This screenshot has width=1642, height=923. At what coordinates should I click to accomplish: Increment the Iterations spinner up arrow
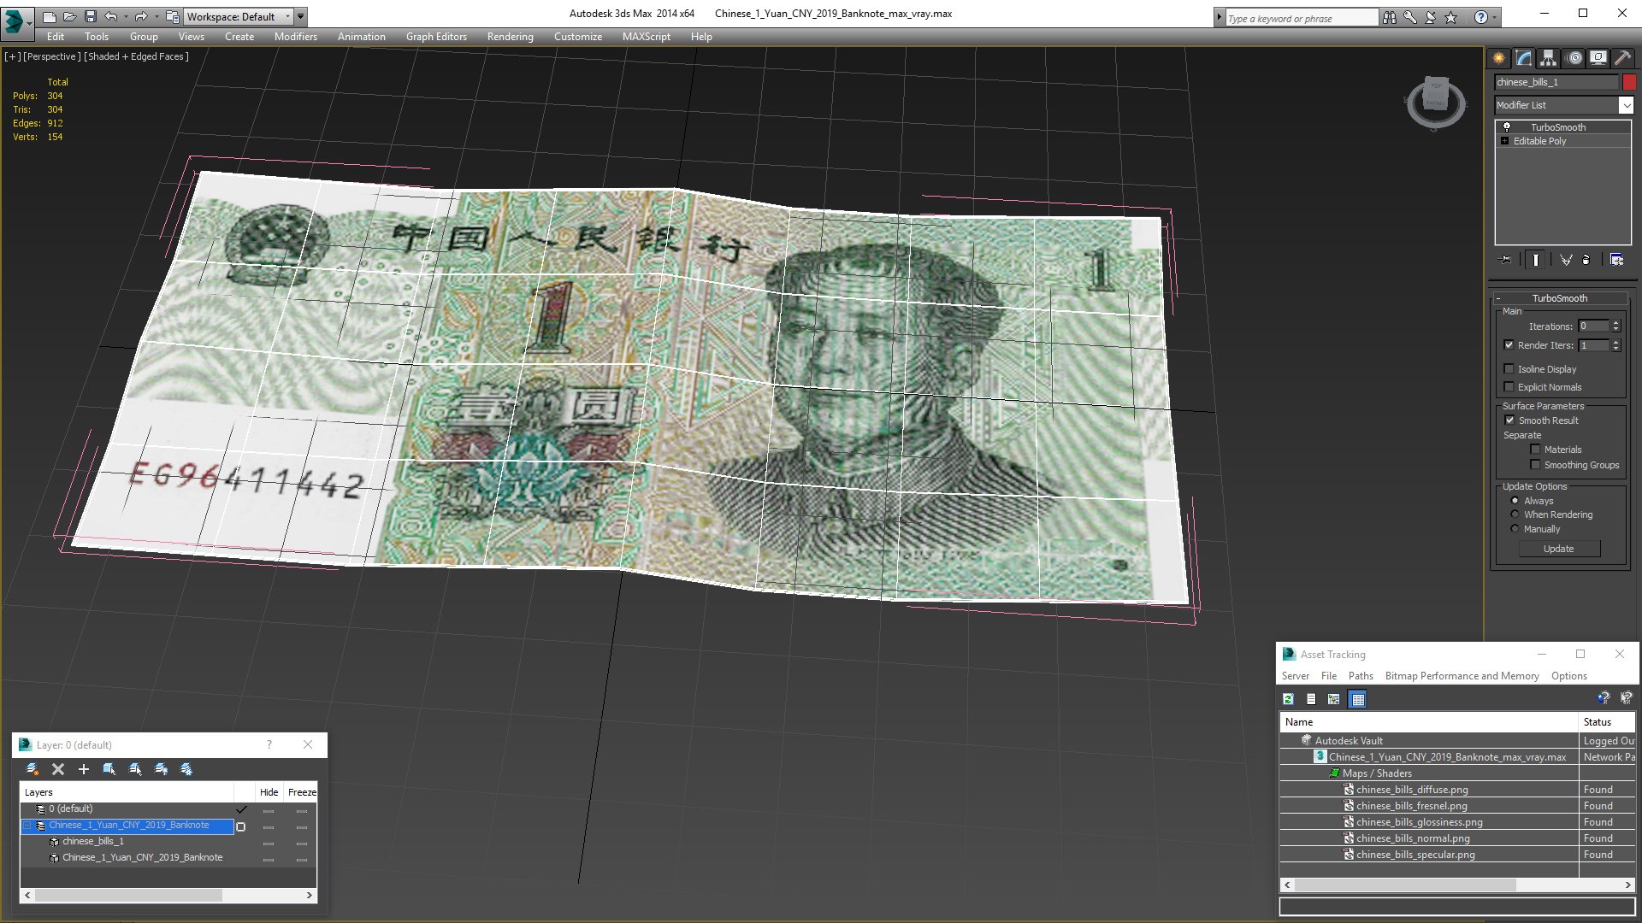click(1615, 323)
